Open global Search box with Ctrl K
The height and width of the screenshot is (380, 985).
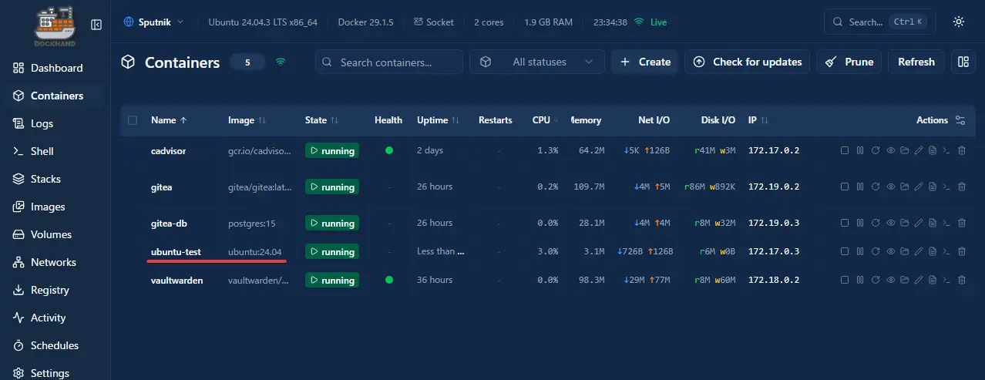tap(881, 22)
